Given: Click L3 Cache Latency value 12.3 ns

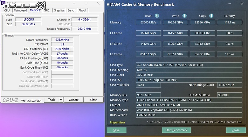Looking at the screenshot, I should pos(230,54).
